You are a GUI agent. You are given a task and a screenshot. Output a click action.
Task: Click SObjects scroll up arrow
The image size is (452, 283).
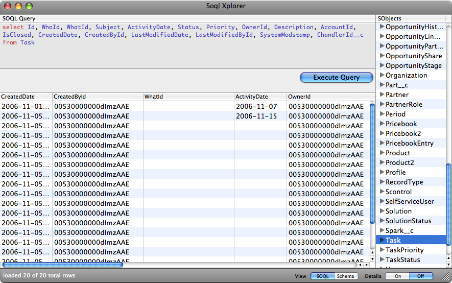(448, 257)
